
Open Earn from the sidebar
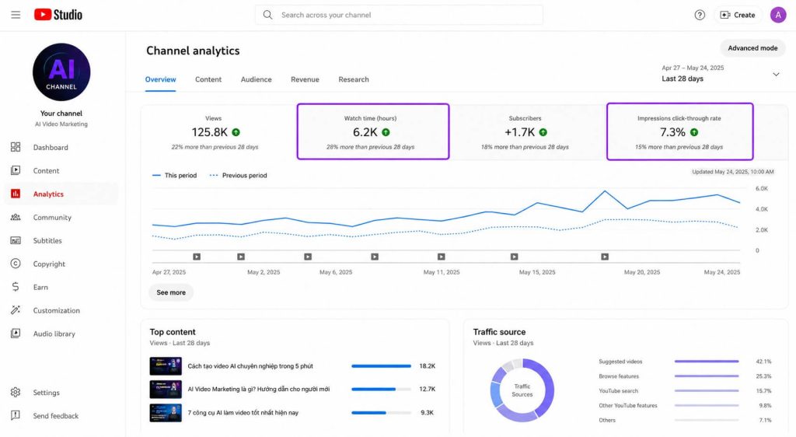61,287
